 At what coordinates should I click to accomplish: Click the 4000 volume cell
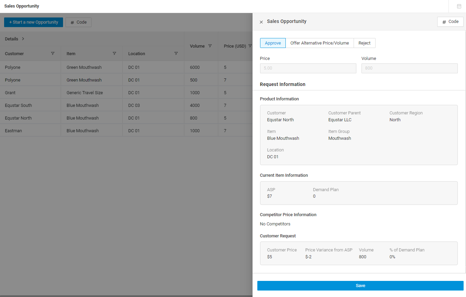201,105
